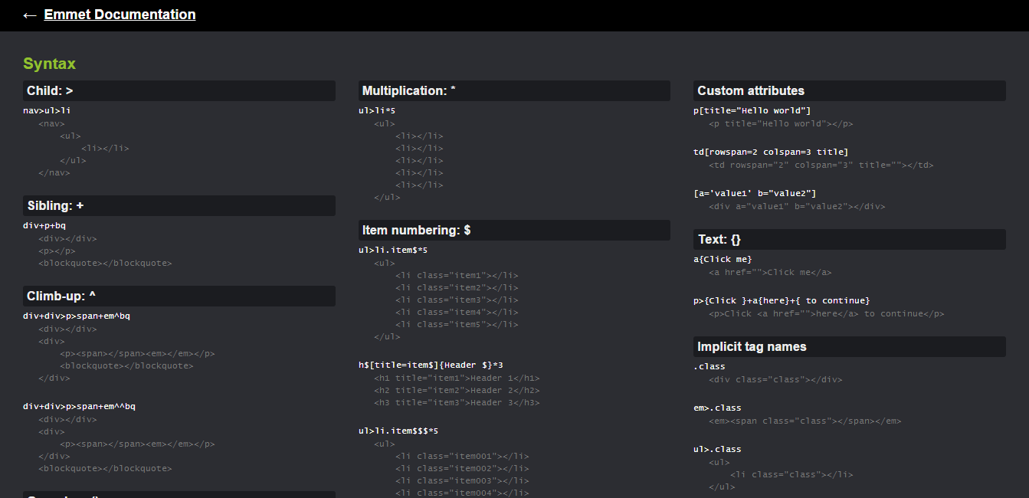The height and width of the screenshot is (498, 1029).
Task: Select the 'Climb-up: ^' section header
Action: coord(179,296)
